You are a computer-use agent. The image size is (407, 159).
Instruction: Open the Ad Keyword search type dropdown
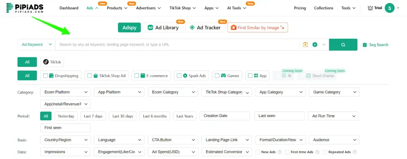coord(37,45)
